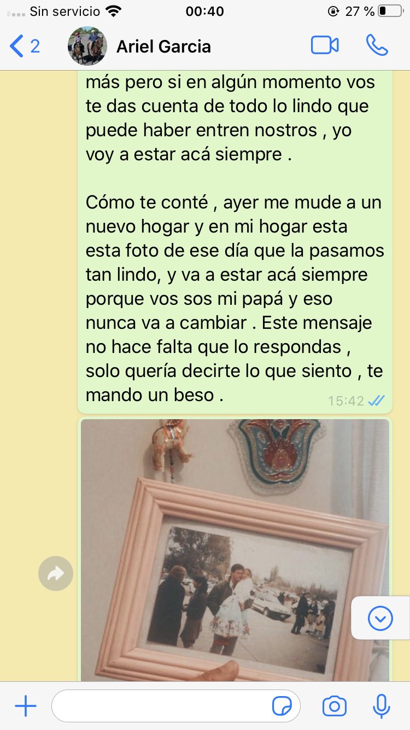Tap the microphone to record voice message
The width and height of the screenshot is (410, 730).
381,706
